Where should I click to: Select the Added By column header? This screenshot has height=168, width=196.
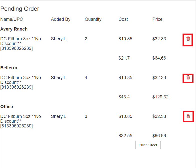coord(61,19)
